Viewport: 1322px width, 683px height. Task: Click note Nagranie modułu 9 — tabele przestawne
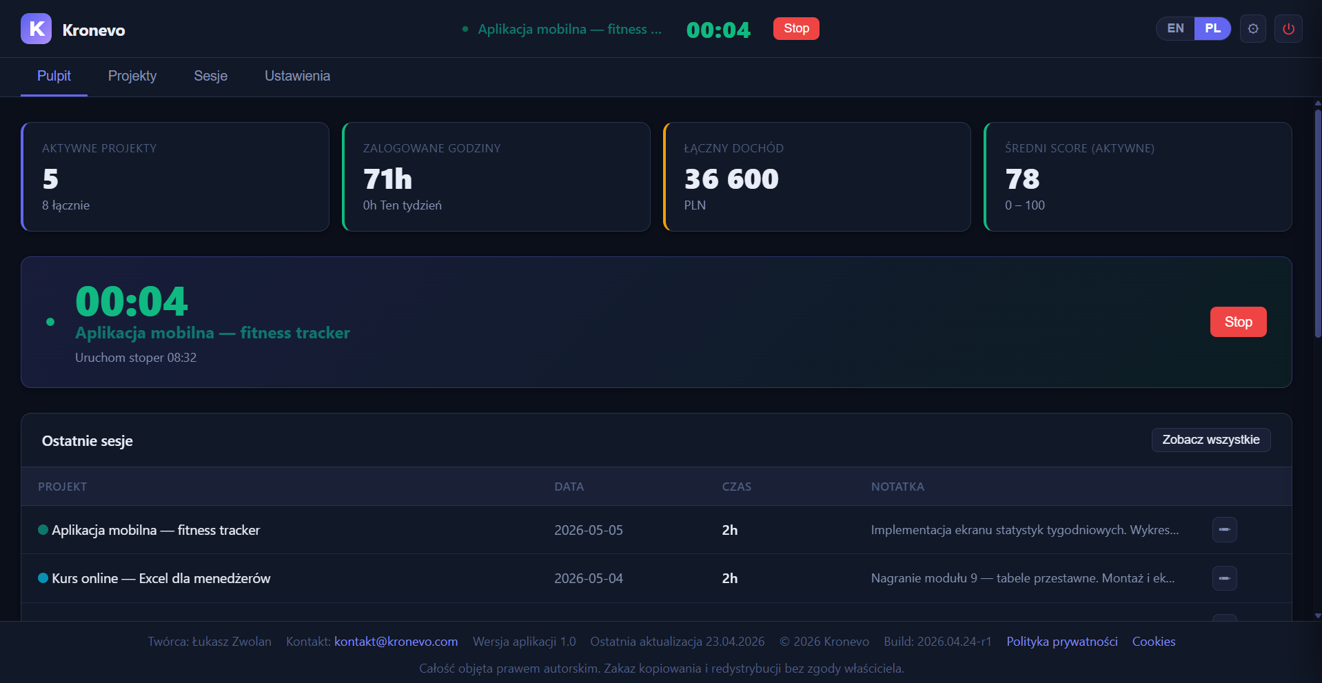(1023, 578)
